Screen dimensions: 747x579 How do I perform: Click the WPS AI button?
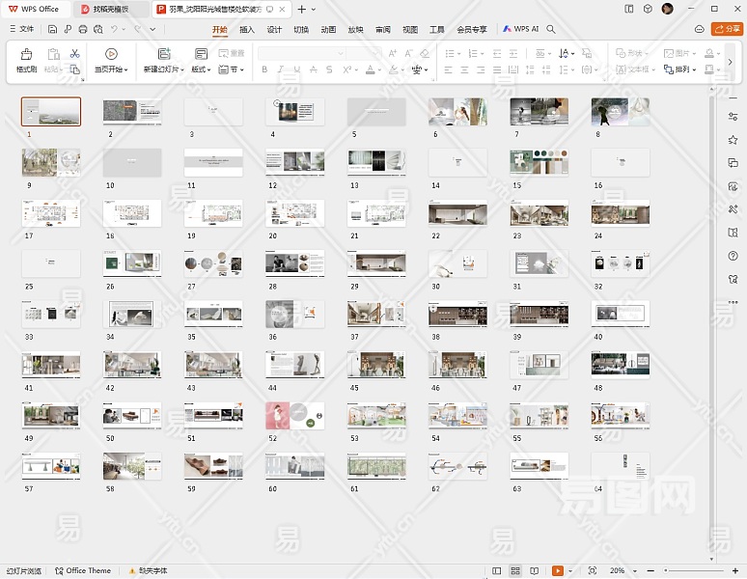point(520,30)
